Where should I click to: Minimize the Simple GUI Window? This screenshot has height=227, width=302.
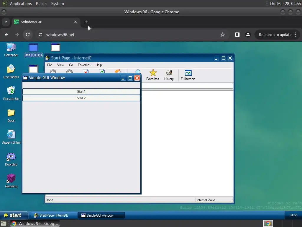(123, 78)
